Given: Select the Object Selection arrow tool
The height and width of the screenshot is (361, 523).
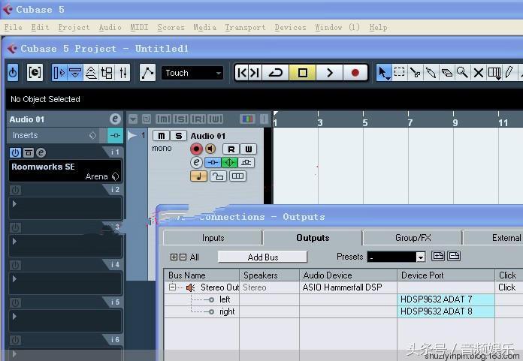Looking at the screenshot, I should point(383,72).
